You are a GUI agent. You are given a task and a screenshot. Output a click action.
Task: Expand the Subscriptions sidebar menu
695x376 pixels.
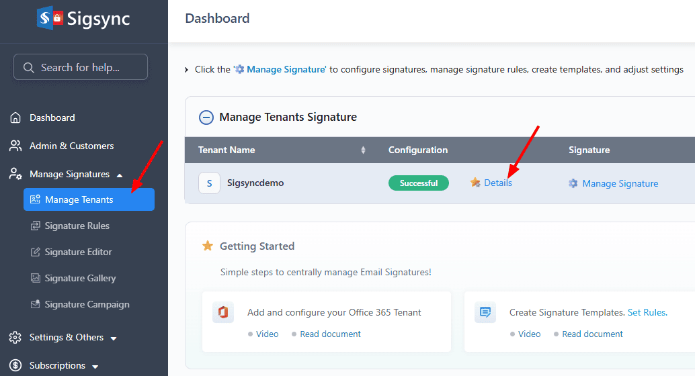click(x=95, y=367)
